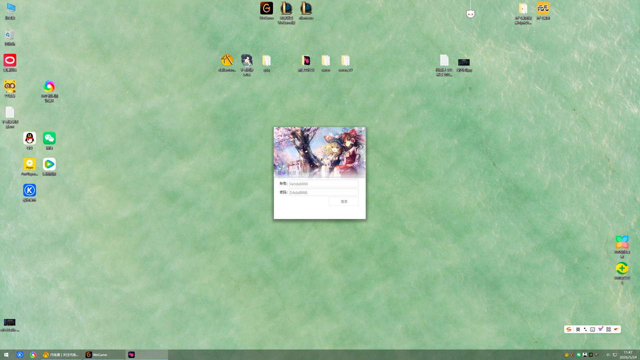Viewport: 640px width, 360px height.
Task: Click the login button in dialog
Action: click(x=344, y=201)
